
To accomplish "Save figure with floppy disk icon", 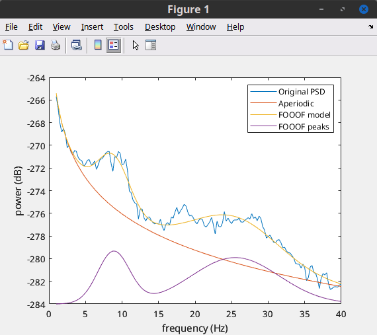I will [40, 45].
